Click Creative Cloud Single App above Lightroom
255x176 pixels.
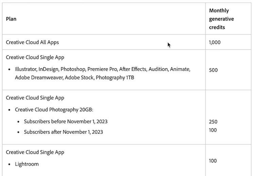(35, 152)
